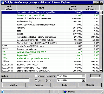Open the Magazyn dropdown list
Viewport: 104px width, 94px height.
pyautogui.click(x=83, y=76)
